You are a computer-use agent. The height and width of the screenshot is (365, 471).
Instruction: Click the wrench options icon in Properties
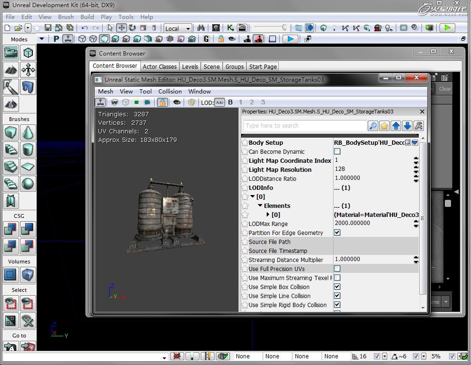(x=419, y=126)
